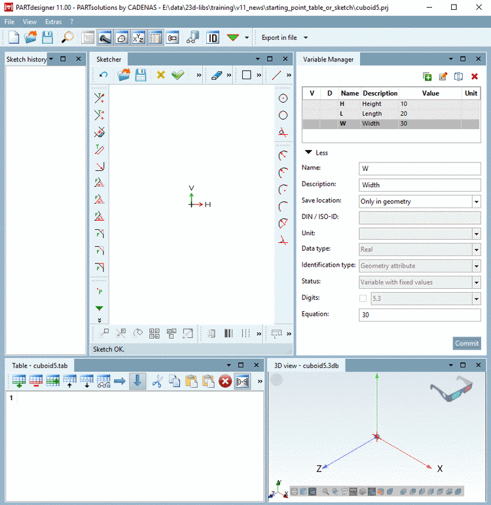Select the L Length variable row
The width and height of the screenshot is (491, 505).
pyautogui.click(x=391, y=114)
